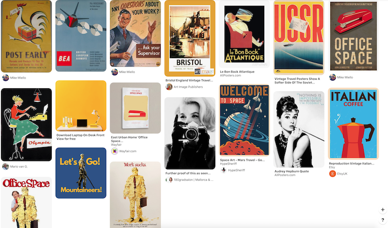The image size is (388, 228).
Task: Click the Mike Miello name under Office Space
Action: click(345, 77)
